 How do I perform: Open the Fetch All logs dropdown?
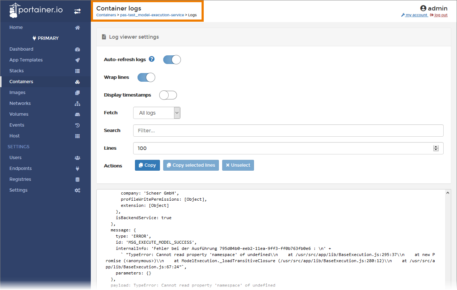tap(157, 113)
